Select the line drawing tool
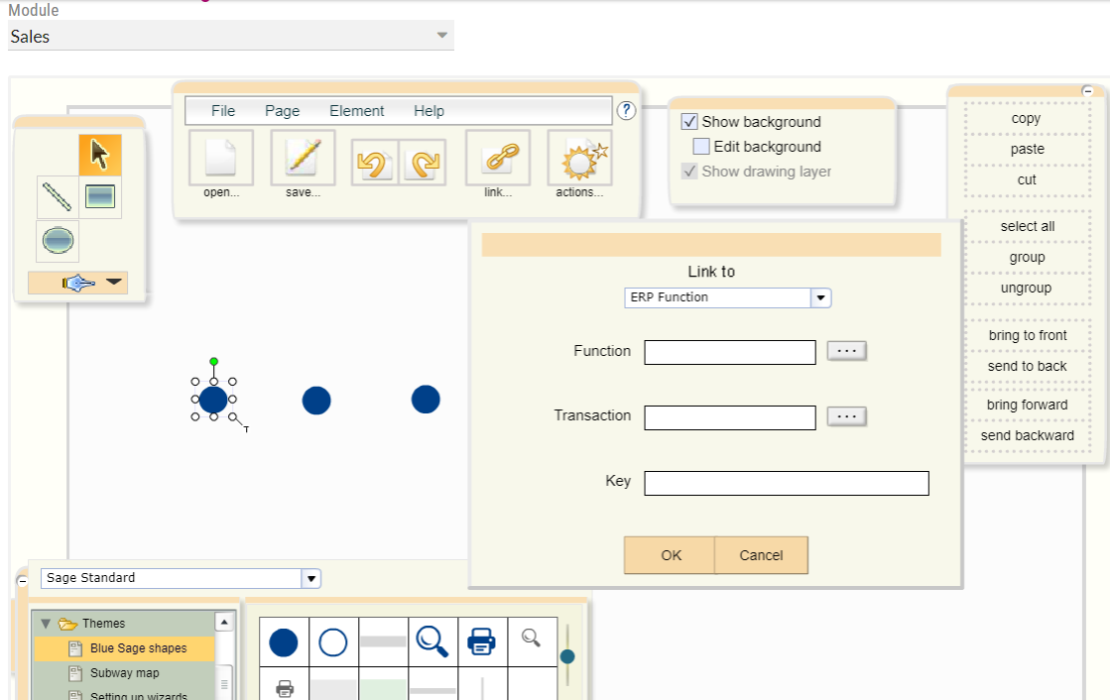The width and height of the screenshot is (1110, 700). click(57, 196)
